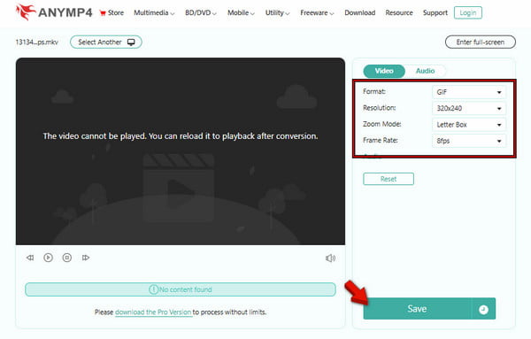Open the Download page
The width and height of the screenshot is (531, 339).
tap(359, 13)
